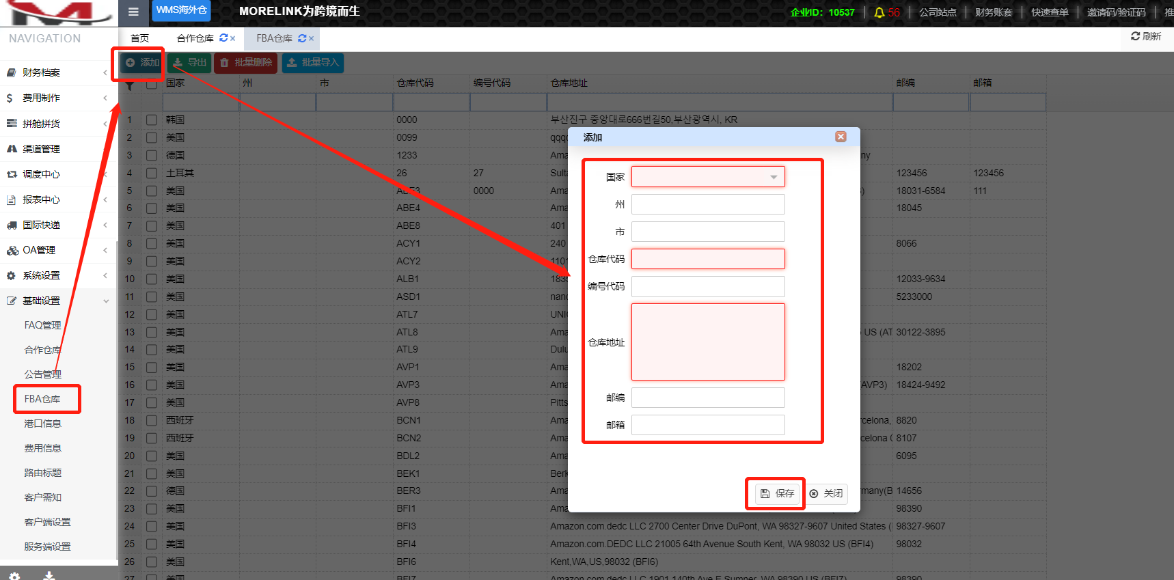Viewport: 1174px width, 580px height.
Task: Open 港口信息 in the sidebar
Action: click(42, 424)
